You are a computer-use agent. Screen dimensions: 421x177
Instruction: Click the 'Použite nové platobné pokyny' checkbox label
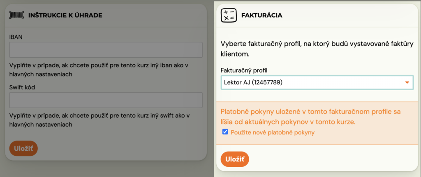[x=273, y=132]
